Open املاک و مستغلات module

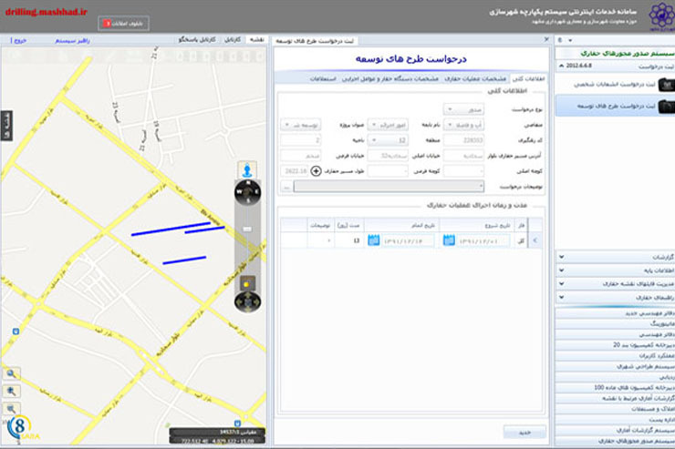click(616, 409)
